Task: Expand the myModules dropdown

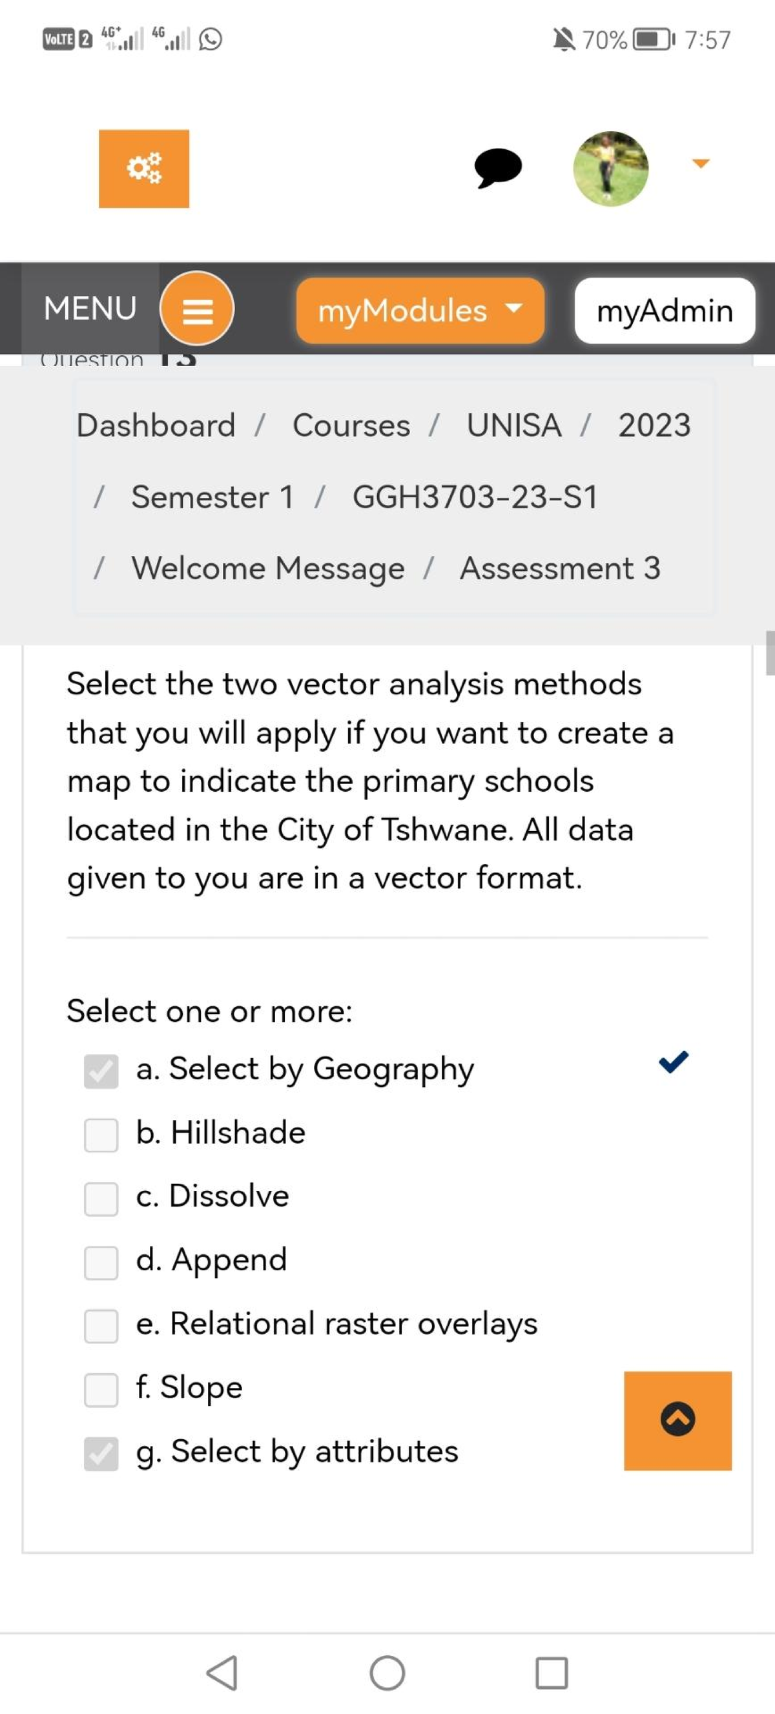Action: point(420,311)
